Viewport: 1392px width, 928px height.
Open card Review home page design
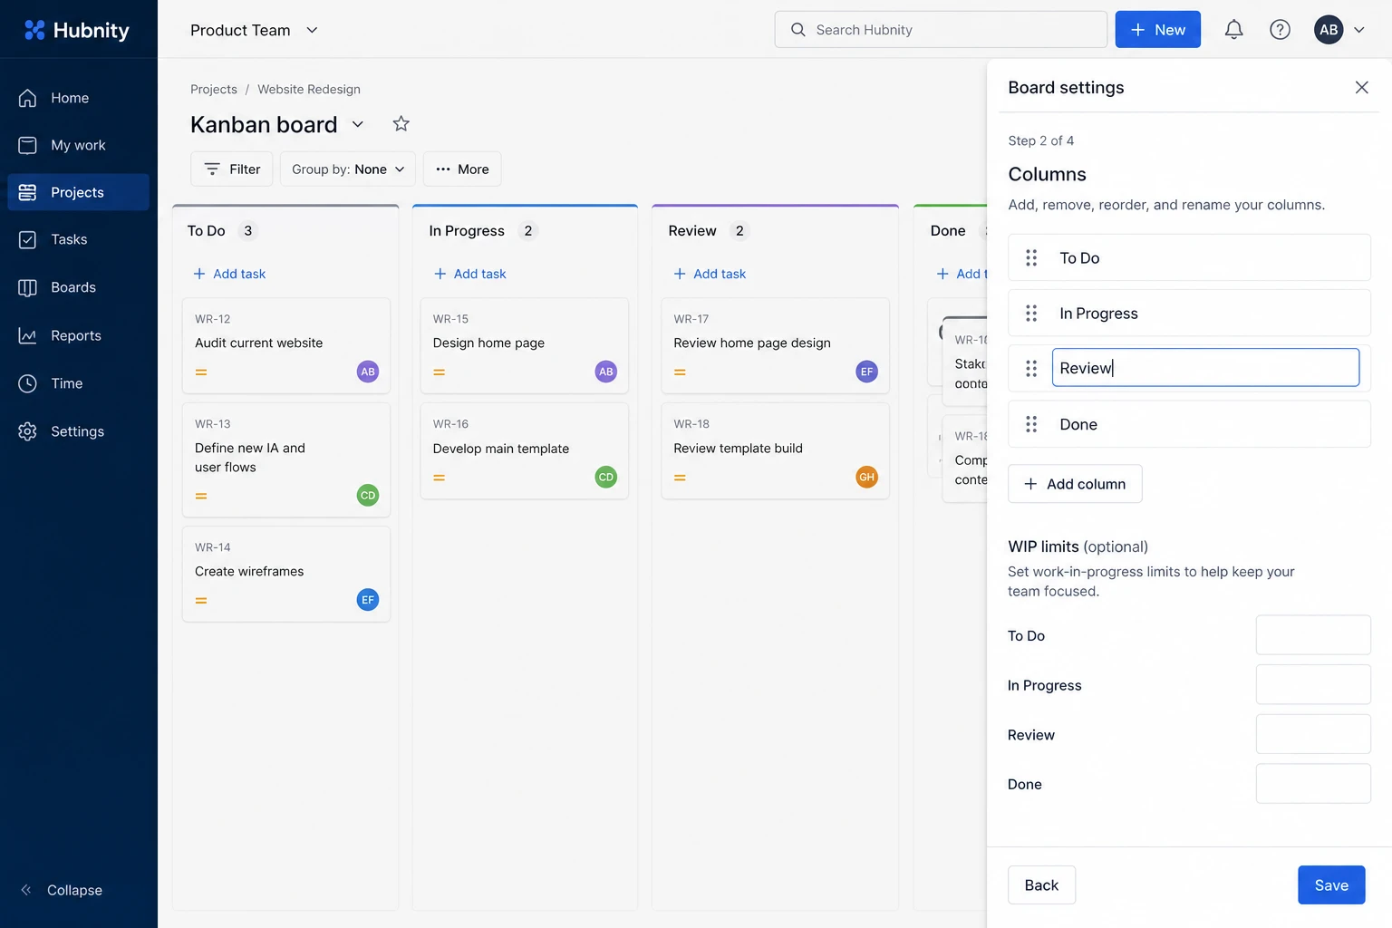pyautogui.click(x=776, y=345)
